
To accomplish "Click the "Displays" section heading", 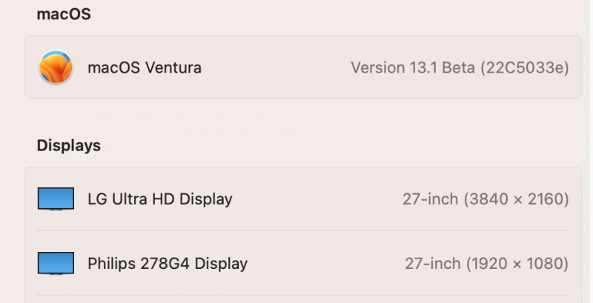I will point(69,146).
